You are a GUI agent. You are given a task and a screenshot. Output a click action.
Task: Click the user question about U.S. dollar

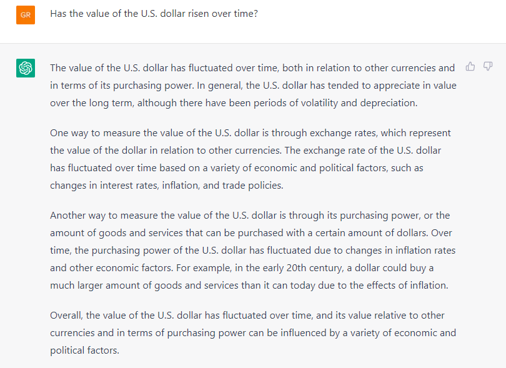coord(154,14)
